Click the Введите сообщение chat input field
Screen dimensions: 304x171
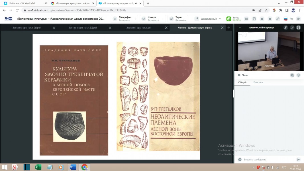point(268,160)
